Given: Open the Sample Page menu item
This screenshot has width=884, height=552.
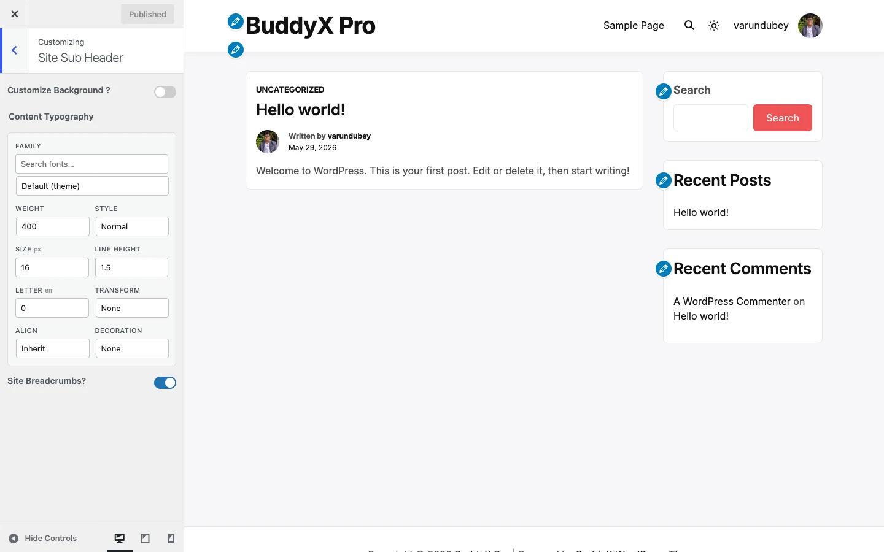Looking at the screenshot, I should pos(634,25).
